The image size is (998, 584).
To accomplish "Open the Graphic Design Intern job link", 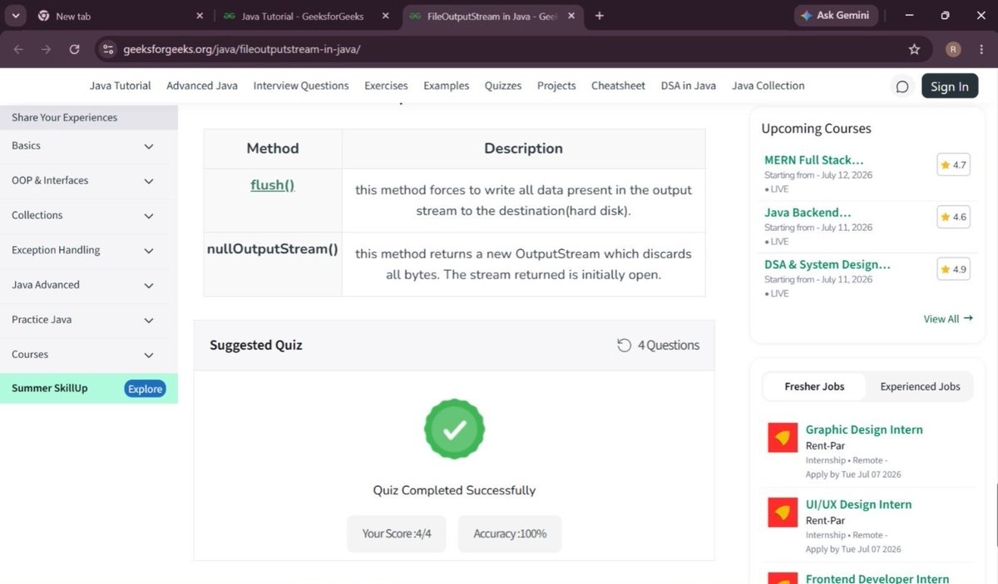I will click(864, 429).
